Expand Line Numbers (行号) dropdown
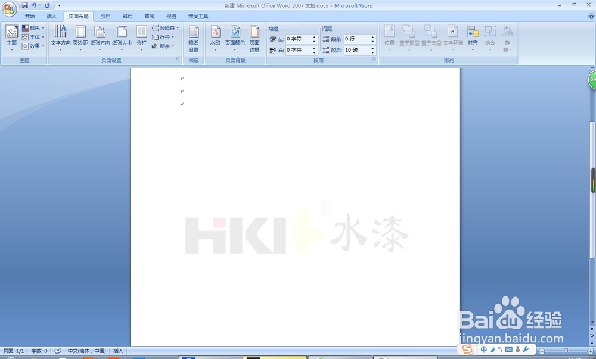Viewport: 596px width, 359px height. (x=163, y=37)
